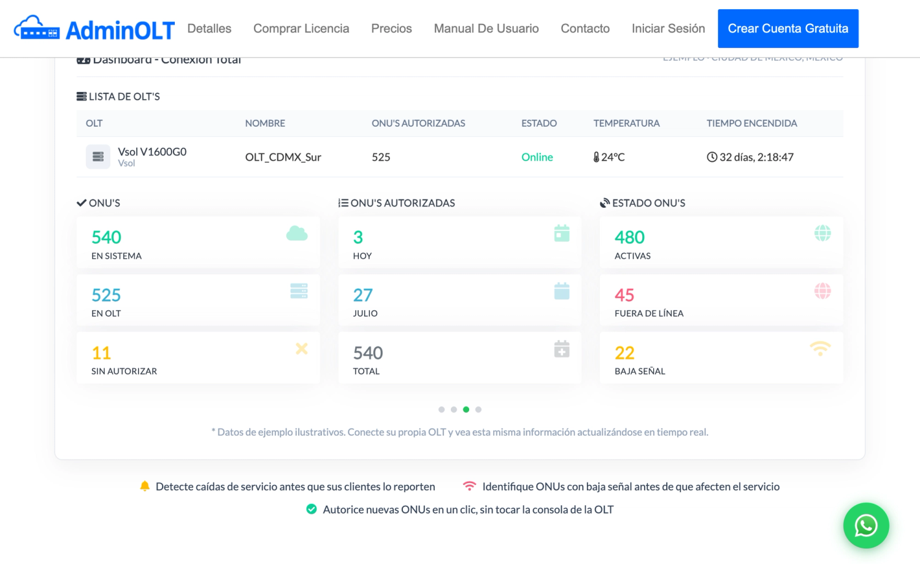Screen dimensions: 920x564
Task: Click the clock icon beside 32 días
Action: coord(712,157)
